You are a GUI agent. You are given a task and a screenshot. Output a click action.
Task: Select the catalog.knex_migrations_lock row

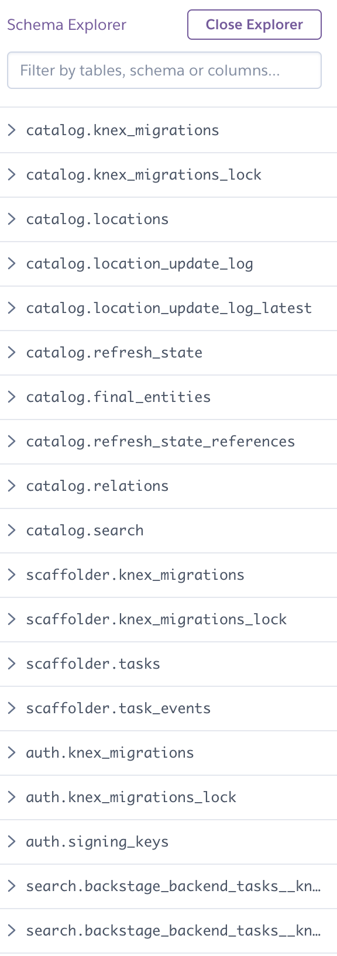(x=144, y=174)
